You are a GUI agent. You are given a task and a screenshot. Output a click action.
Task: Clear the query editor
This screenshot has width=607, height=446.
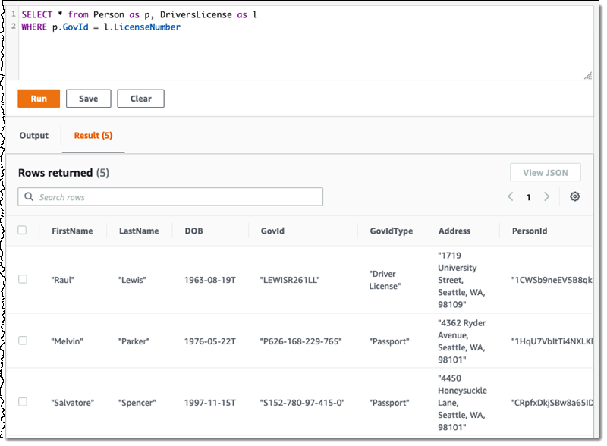[x=140, y=99]
